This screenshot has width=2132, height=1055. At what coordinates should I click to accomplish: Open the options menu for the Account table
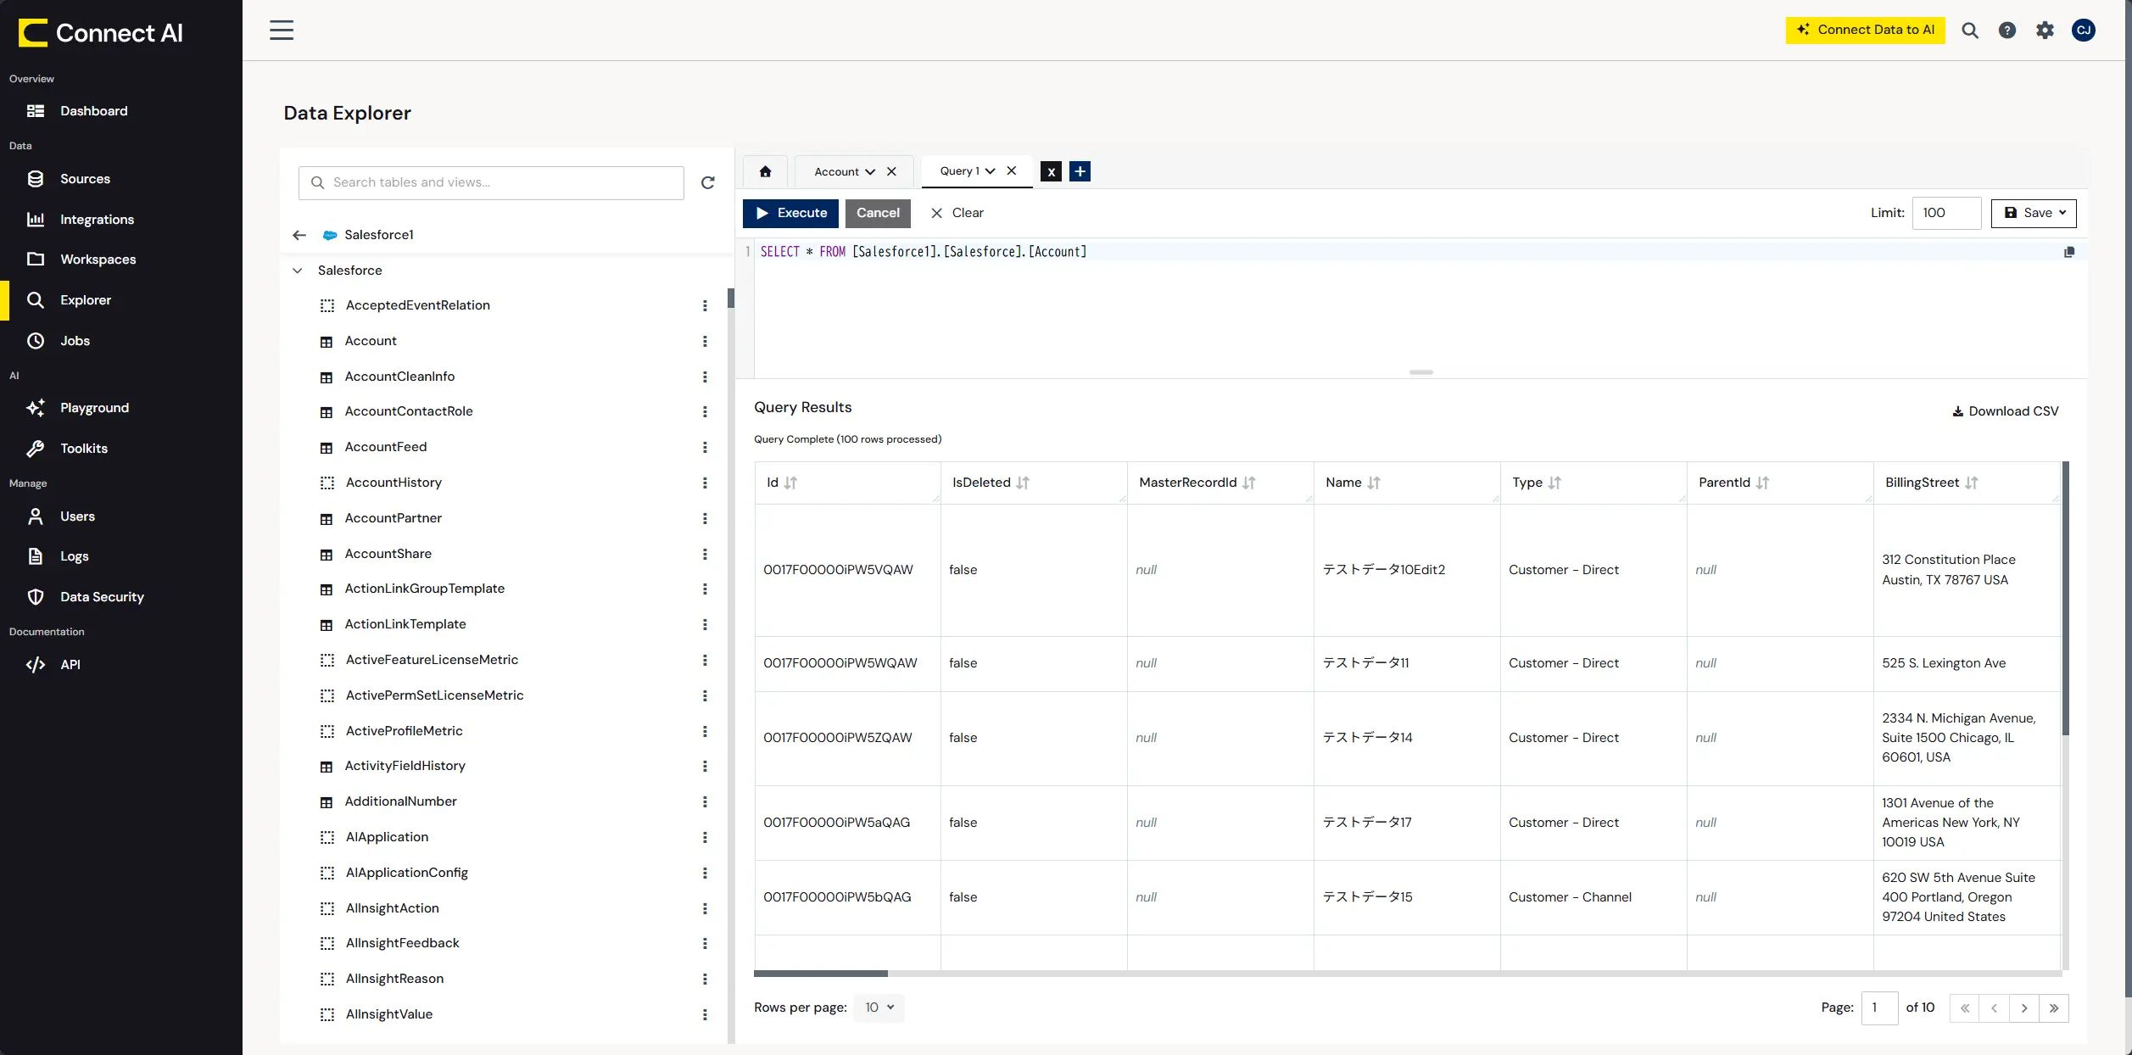coord(705,341)
